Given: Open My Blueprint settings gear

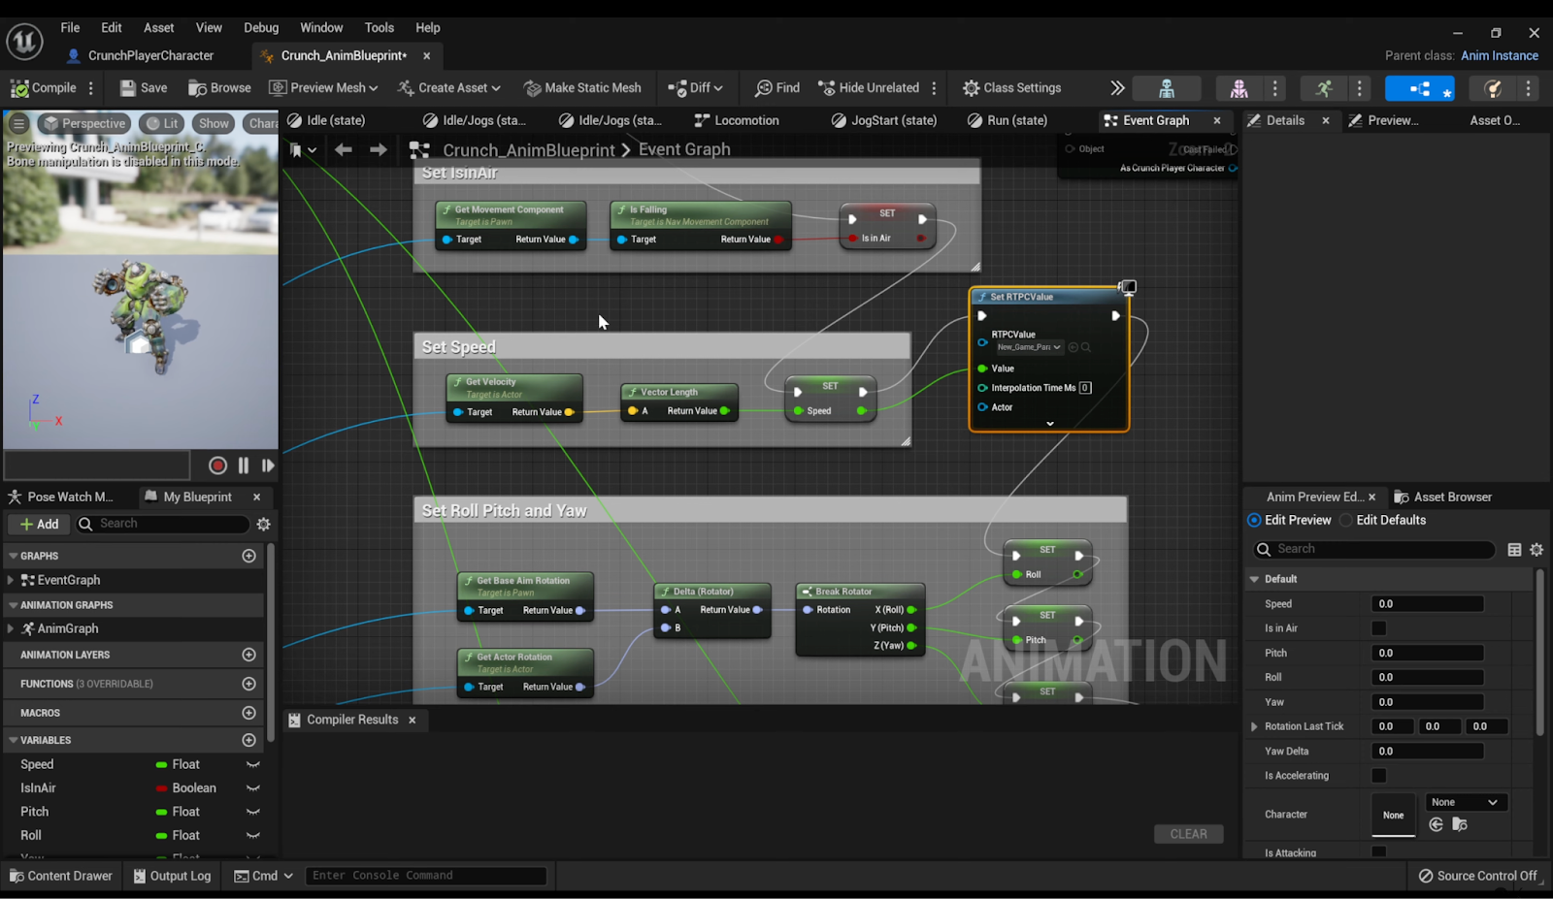Looking at the screenshot, I should point(263,524).
